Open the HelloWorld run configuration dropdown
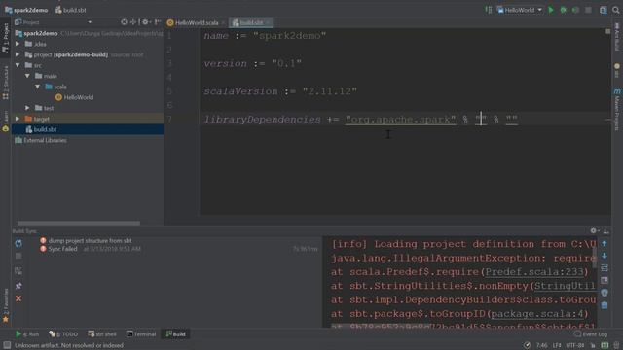The height and width of the screenshot is (350, 623). click(519, 10)
